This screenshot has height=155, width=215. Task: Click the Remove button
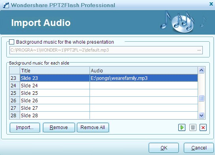pos(59,127)
